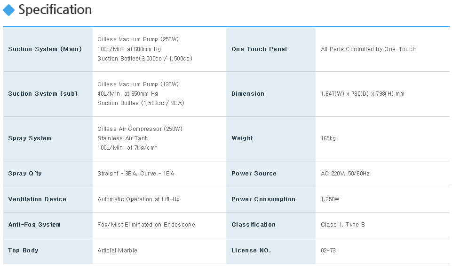Click the License NO. label

coord(251,251)
